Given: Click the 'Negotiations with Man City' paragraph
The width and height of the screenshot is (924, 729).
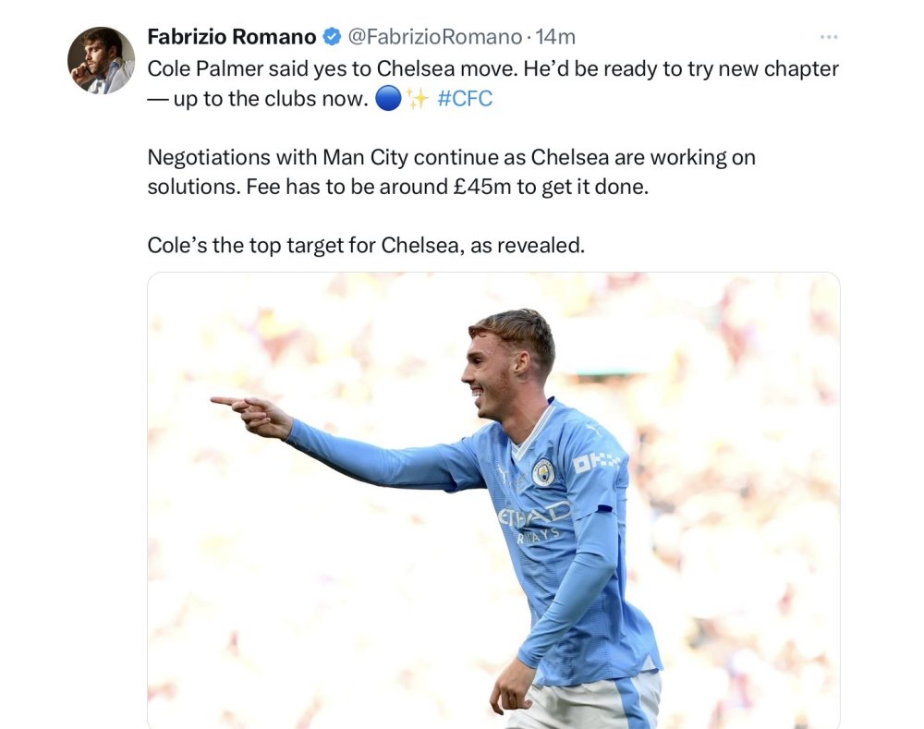Looking at the screenshot, I should [452, 172].
